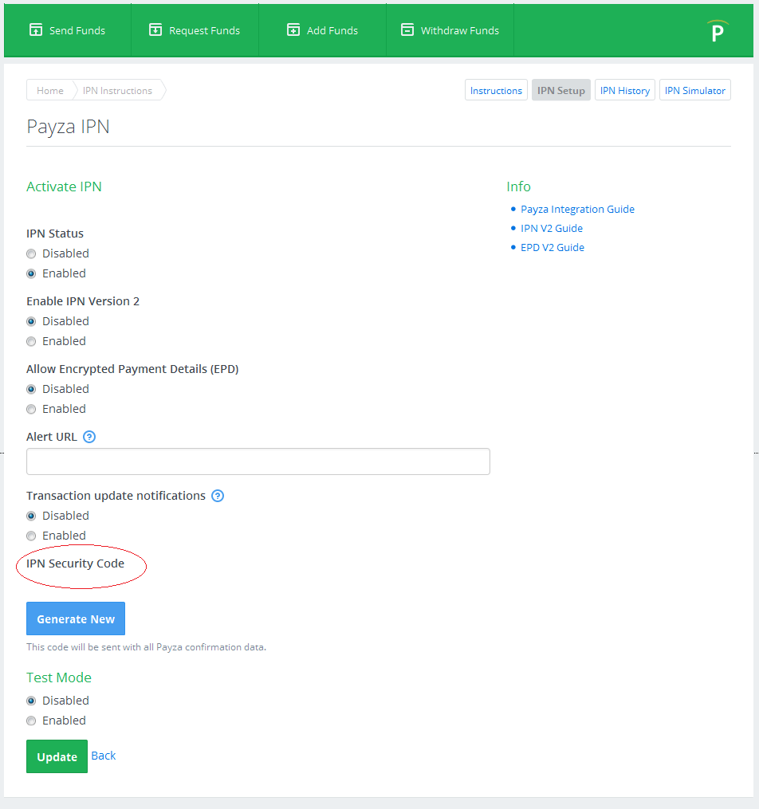
Task: Click the 'Enable IPN Version 2' label
Action: pos(83,301)
